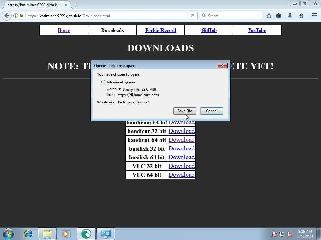The height and width of the screenshot is (240, 321).
Task: Close the Opening bdcamsetup.exe dialog
Action: [x=223, y=66]
